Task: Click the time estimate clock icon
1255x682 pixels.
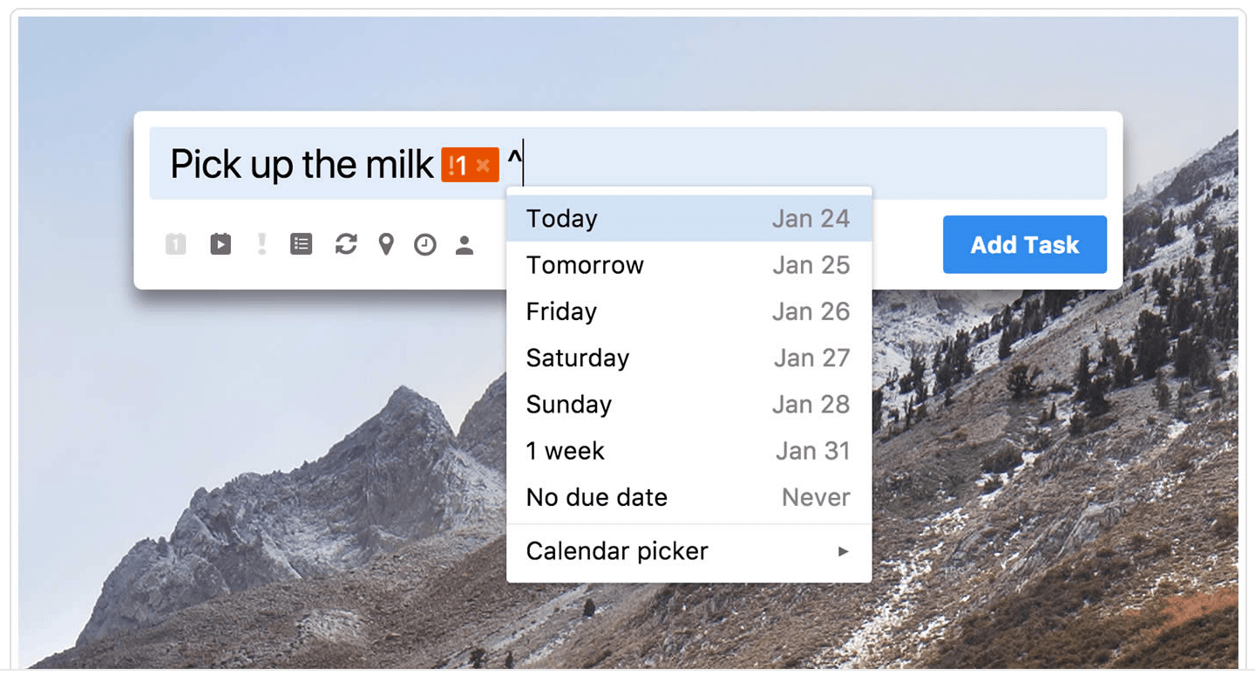Action: (425, 245)
